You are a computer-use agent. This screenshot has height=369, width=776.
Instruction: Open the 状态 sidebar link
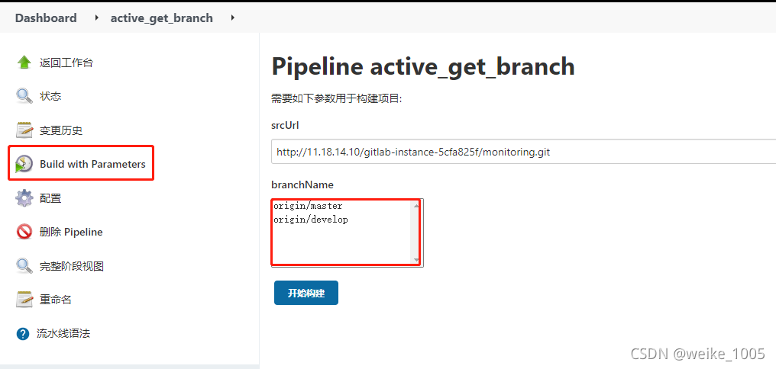pos(50,96)
